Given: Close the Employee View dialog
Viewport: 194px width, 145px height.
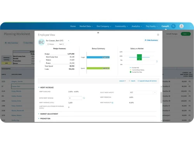Looking at the screenshot, I should click(158, 35).
